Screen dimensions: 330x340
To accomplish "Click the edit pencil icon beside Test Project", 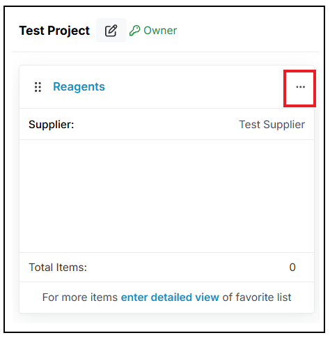I will point(111,31).
